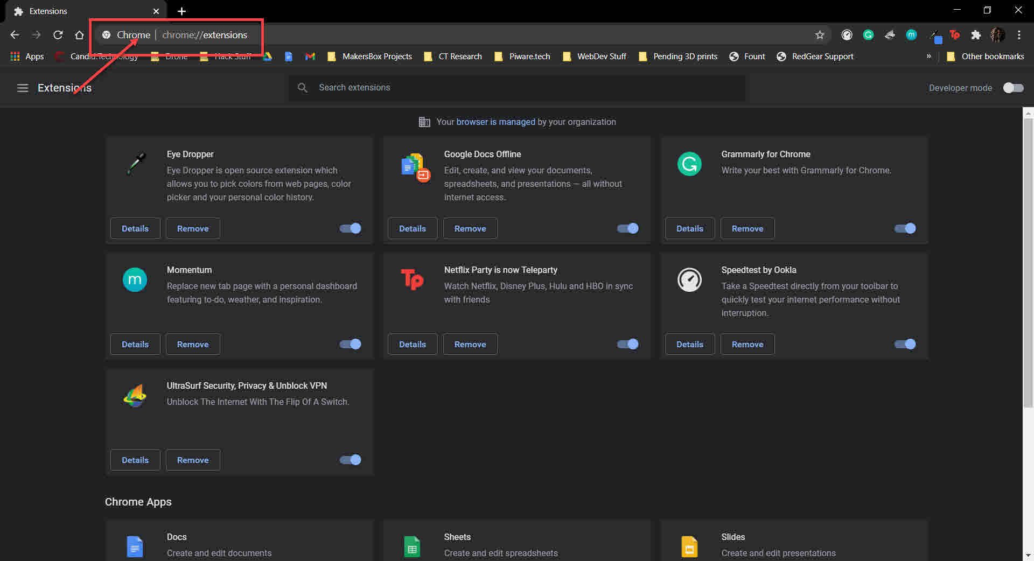Disable the Eye Dropper extension
This screenshot has width=1034, height=561.
coord(351,228)
